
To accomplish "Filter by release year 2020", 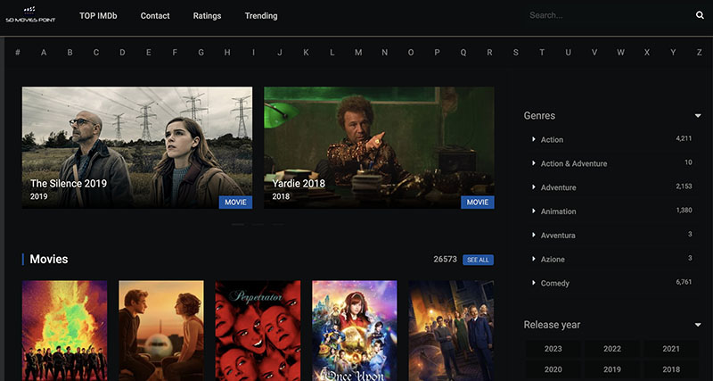I will pos(553,369).
